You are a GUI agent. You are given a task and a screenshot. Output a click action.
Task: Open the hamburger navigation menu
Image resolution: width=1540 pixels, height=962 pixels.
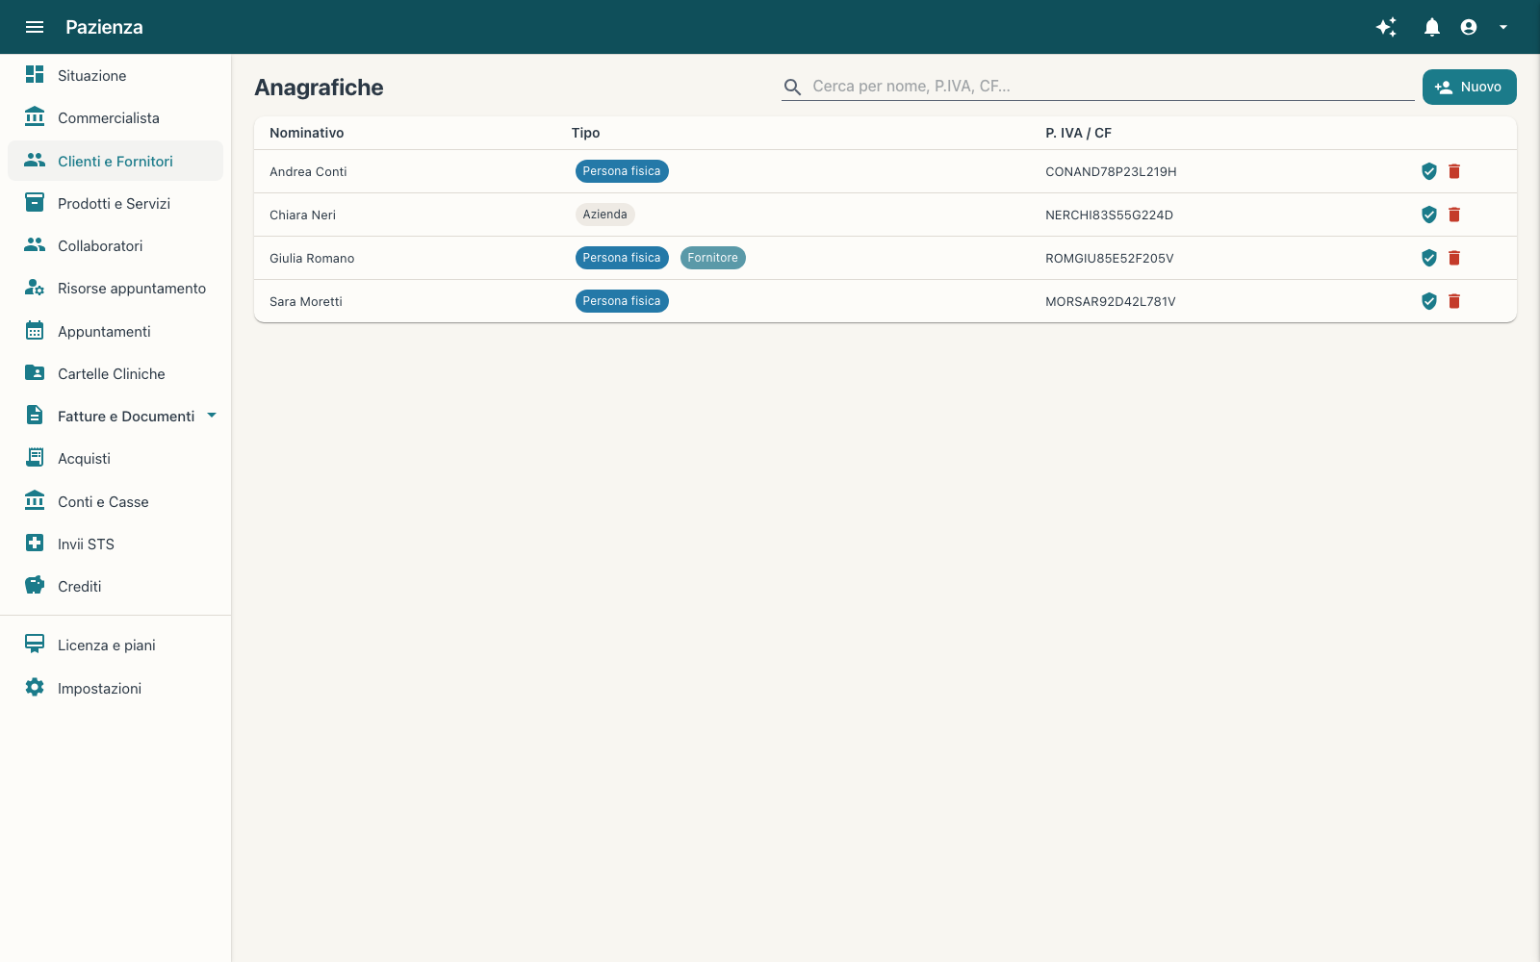point(35,27)
